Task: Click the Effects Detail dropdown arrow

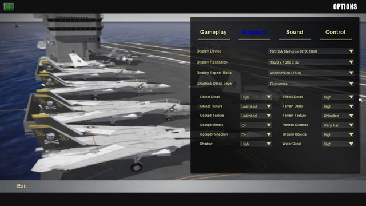Action: tap(351, 97)
